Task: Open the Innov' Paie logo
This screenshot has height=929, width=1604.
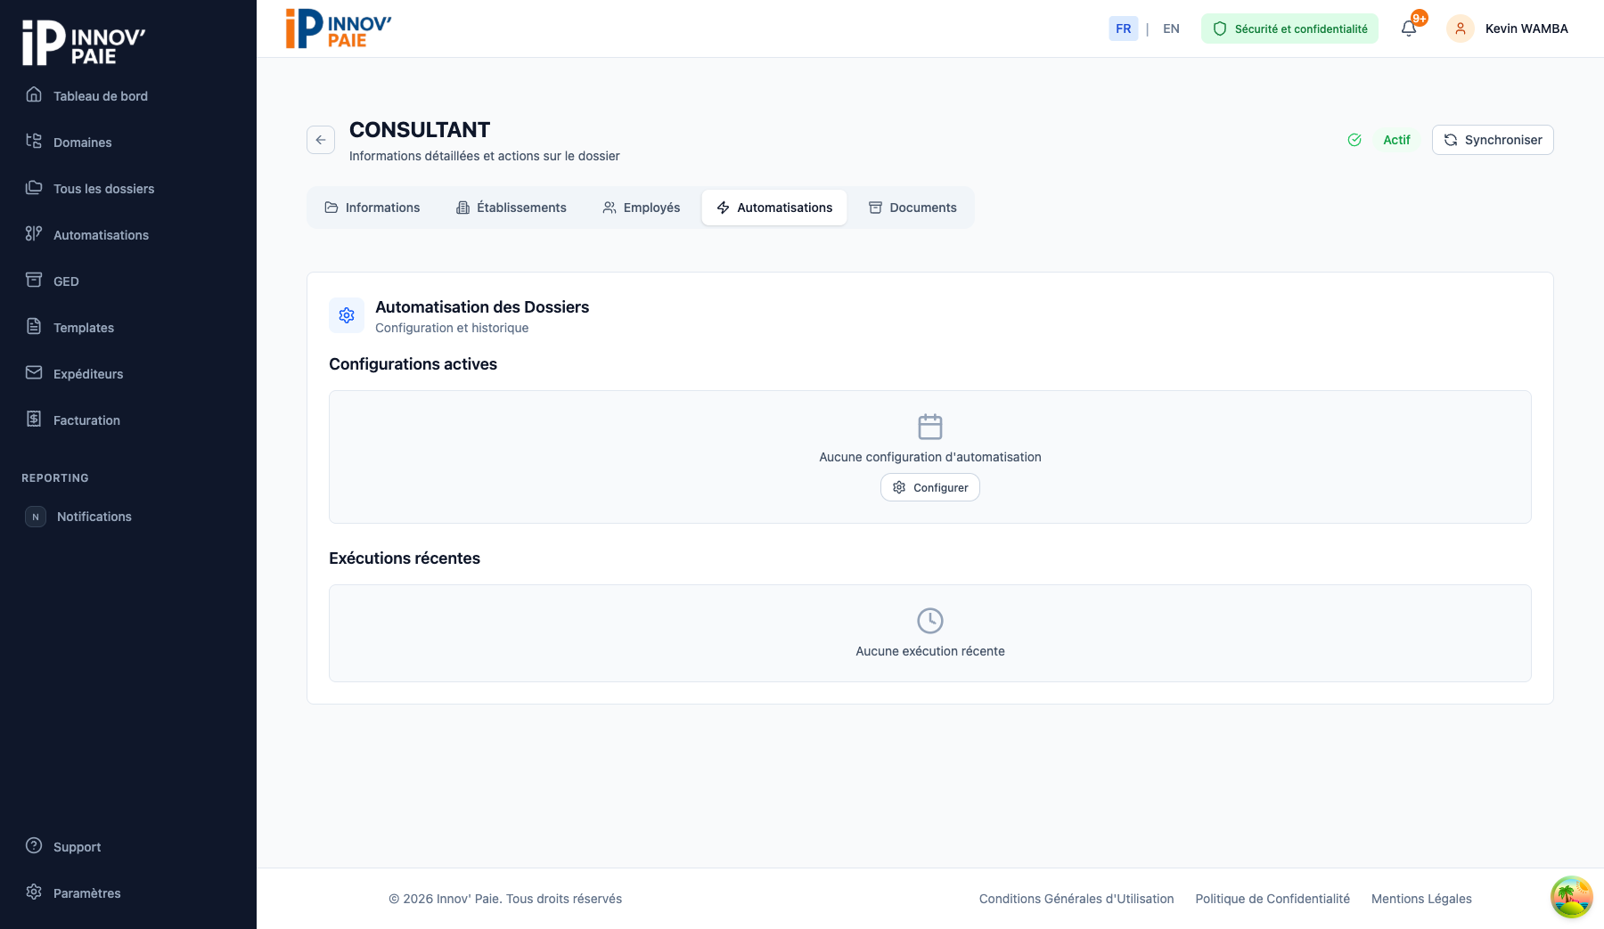Action: pyautogui.click(x=338, y=28)
